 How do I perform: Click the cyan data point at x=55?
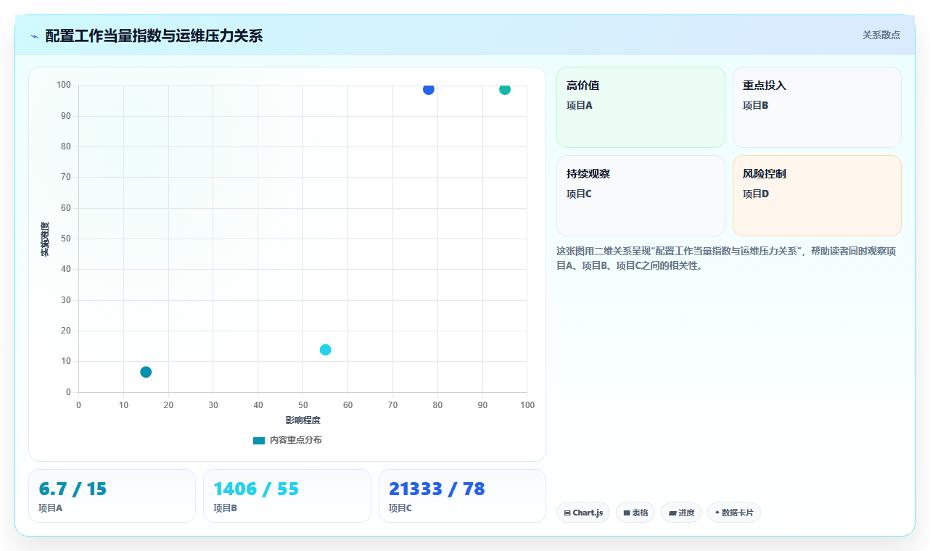point(325,349)
